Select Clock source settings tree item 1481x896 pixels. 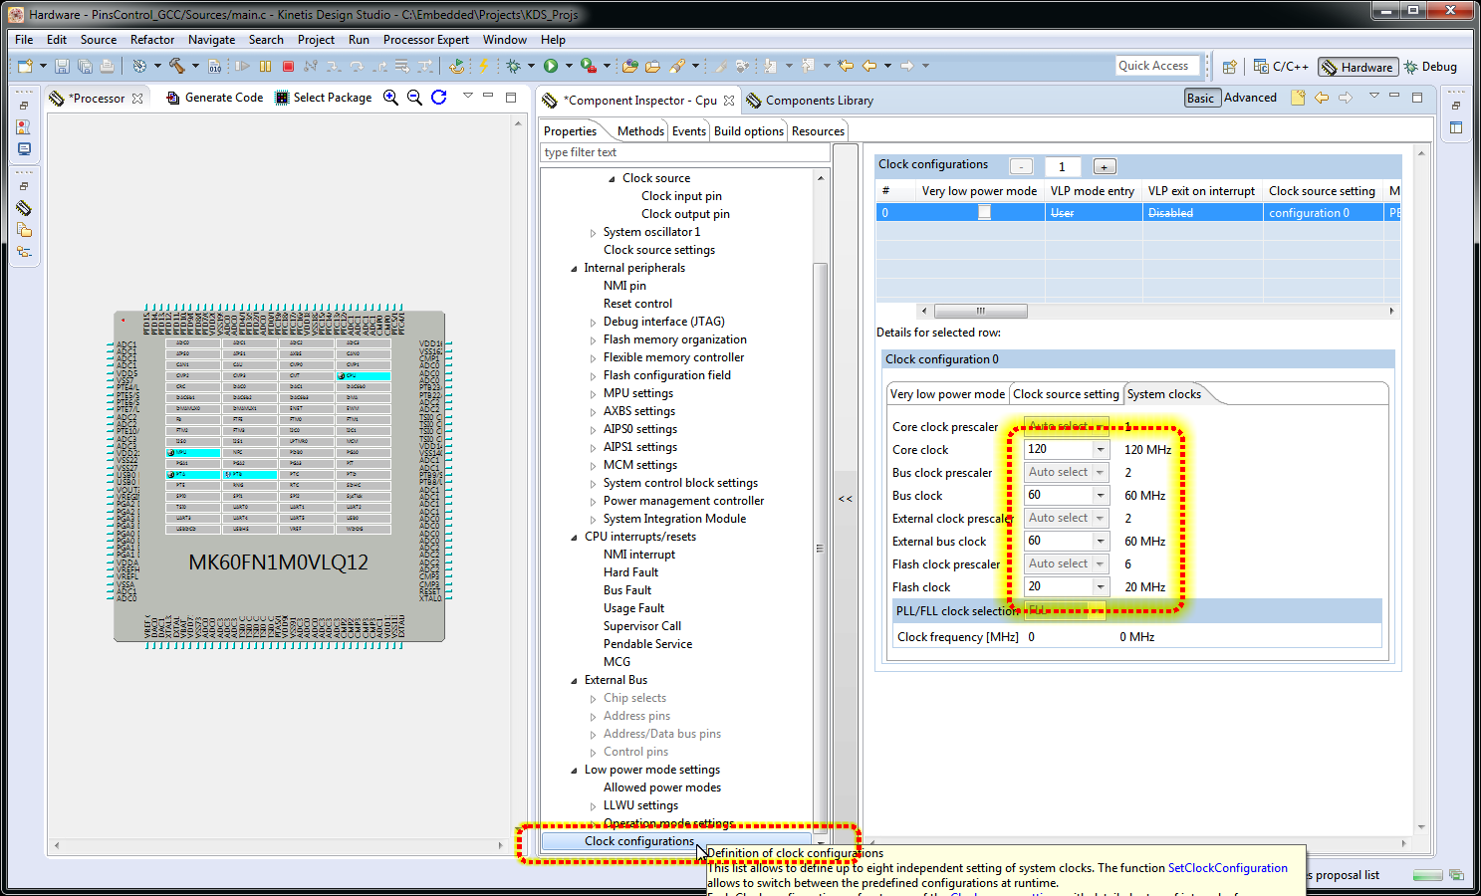pyautogui.click(x=659, y=250)
